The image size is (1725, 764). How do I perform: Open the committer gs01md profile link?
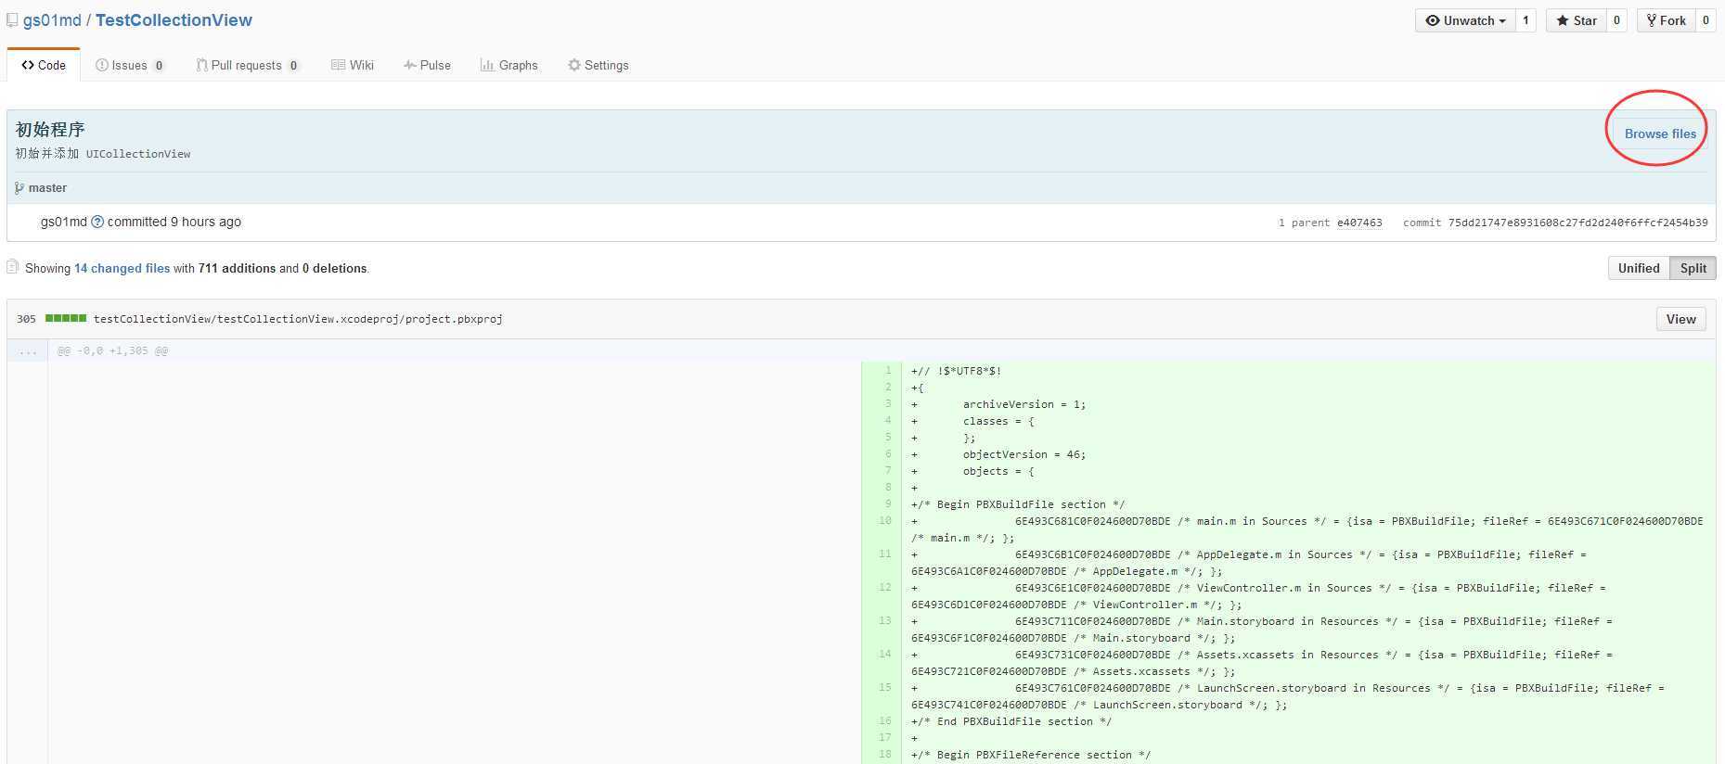(64, 222)
